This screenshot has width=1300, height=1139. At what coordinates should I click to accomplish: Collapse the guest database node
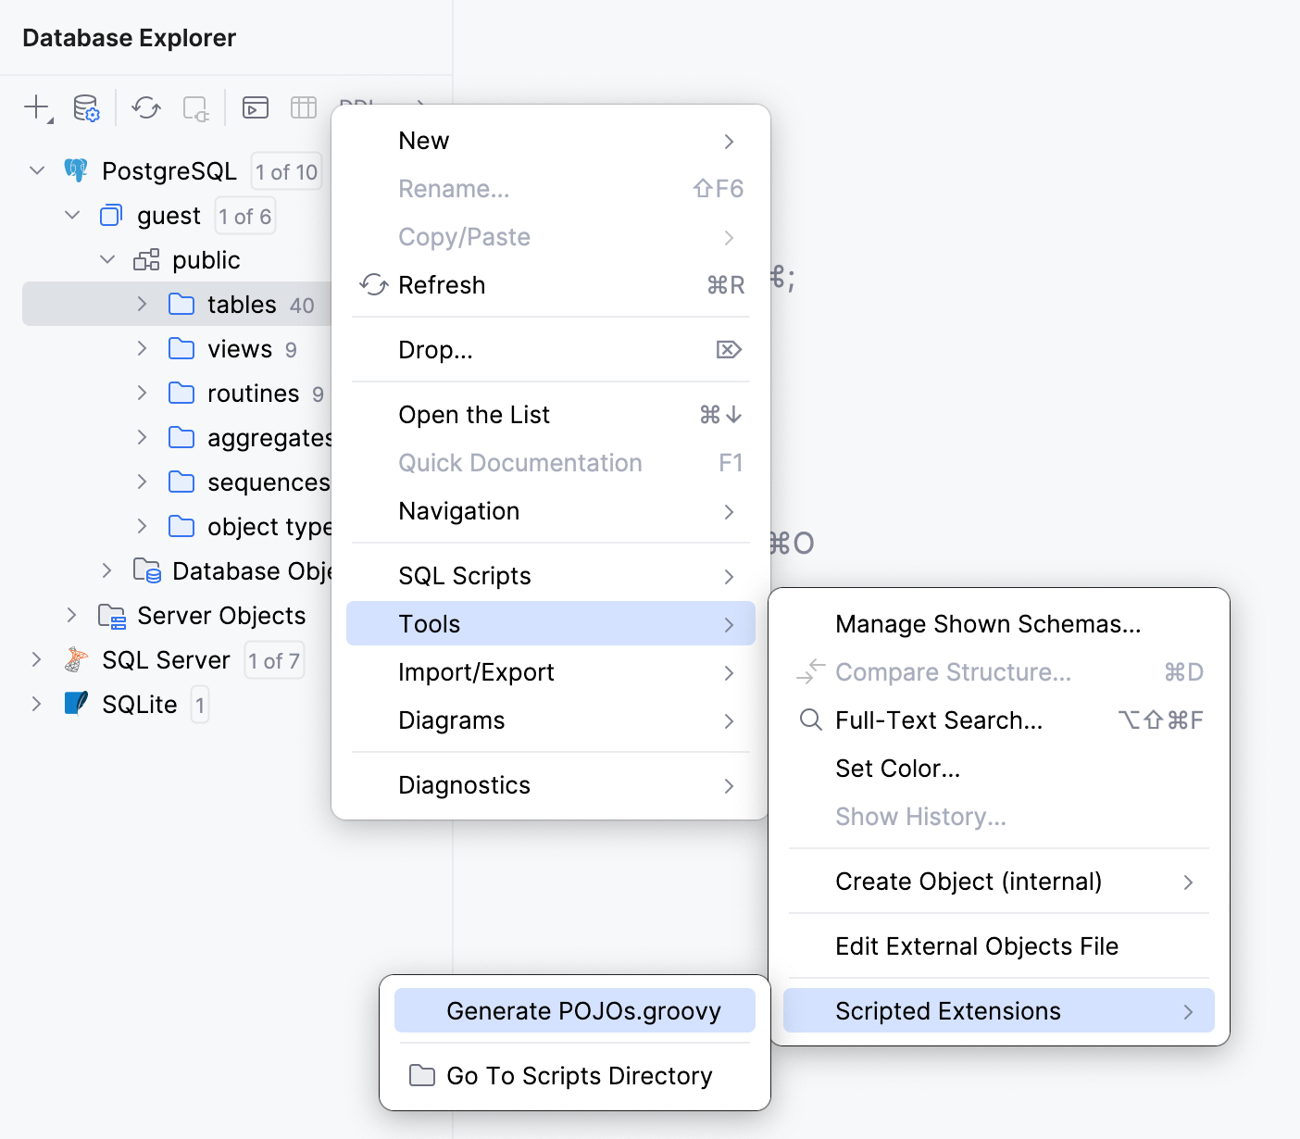coord(71,215)
